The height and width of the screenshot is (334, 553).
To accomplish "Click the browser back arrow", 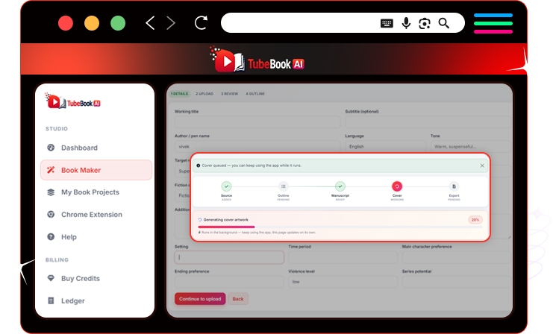I will click(150, 23).
